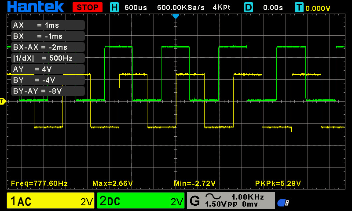
Task: Select the 0.000V trigger level value
Action: click(318, 8)
